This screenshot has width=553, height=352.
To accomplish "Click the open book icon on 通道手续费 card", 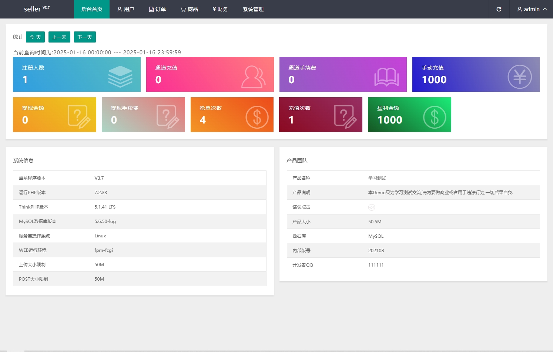I will click(386, 77).
